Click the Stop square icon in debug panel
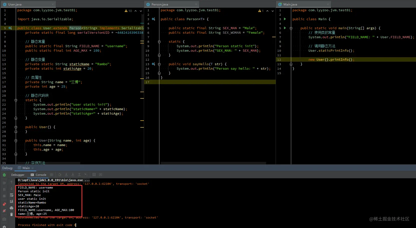Image resolution: width=416 pixels, height=228 pixels. [x=4, y=196]
